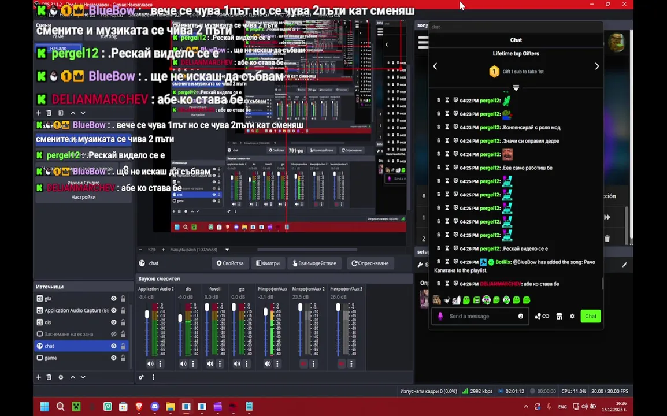Open Discord from the Windows taskbar

155,407
